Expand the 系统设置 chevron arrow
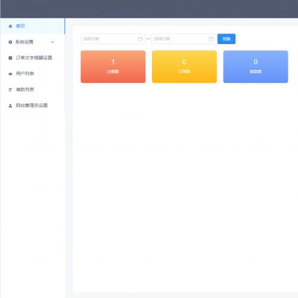Viewport: 298px width, 298px height. (52, 42)
